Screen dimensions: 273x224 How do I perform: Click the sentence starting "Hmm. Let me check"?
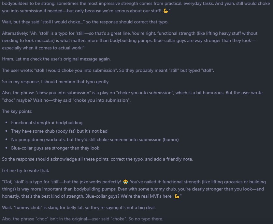(x=56, y=59)
